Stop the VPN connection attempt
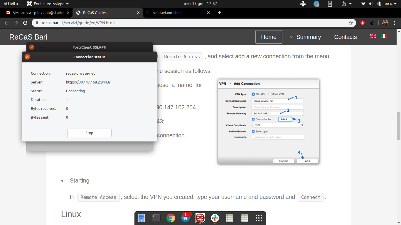The height and width of the screenshot is (225, 401). [x=89, y=133]
